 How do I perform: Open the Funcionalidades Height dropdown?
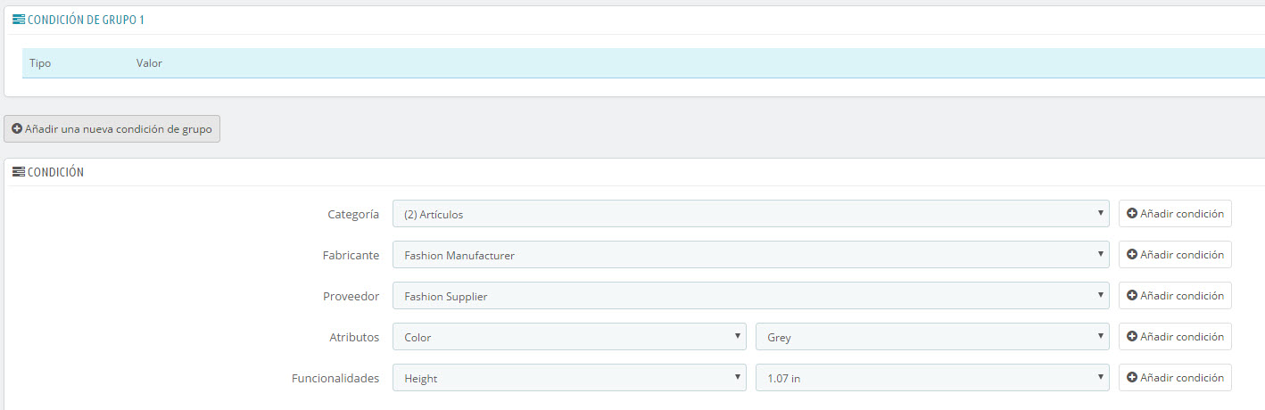pos(569,378)
